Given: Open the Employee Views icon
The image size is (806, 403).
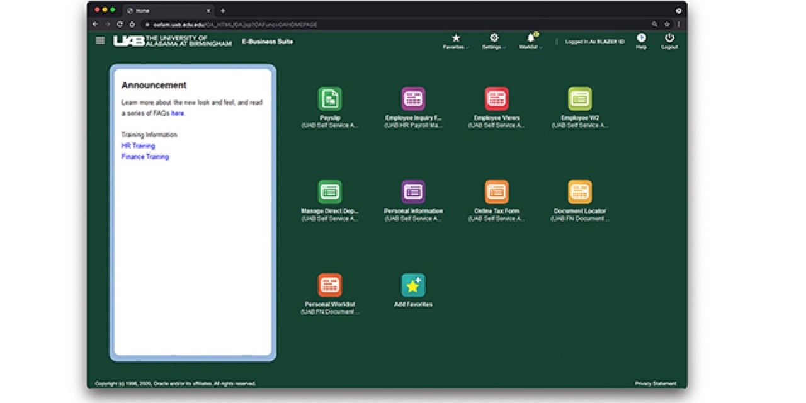Looking at the screenshot, I should (x=496, y=99).
